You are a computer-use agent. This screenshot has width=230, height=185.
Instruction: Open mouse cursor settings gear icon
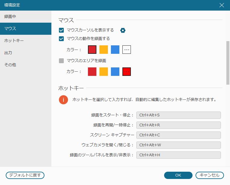[123, 30]
